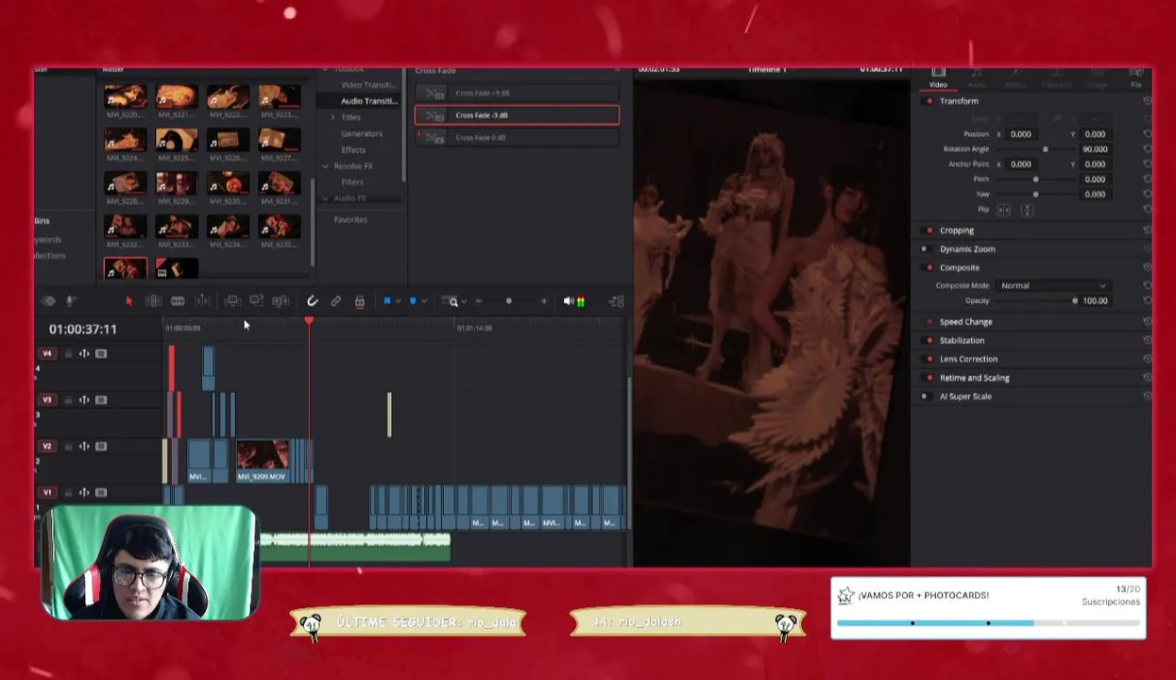Add a marker with the Marker icon
Screen dimensions: 1176x680
412,301
